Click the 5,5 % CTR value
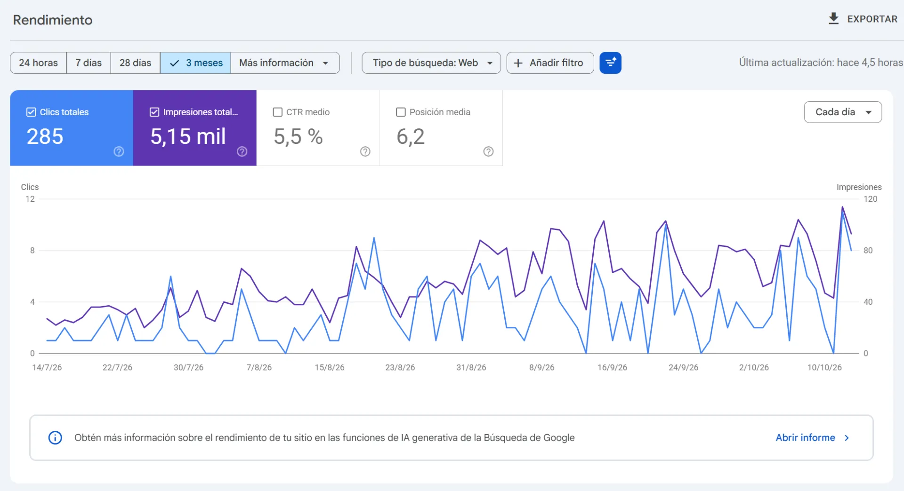The height and width of the screenshot is (491, 904). [x=298, y=136]
